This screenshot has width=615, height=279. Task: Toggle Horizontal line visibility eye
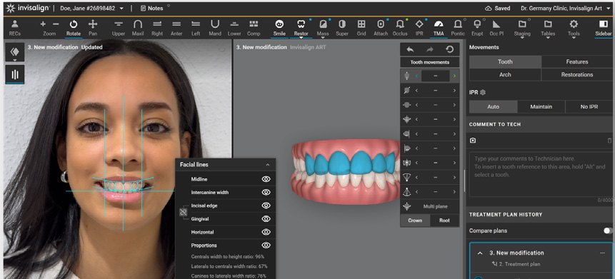(x=266, y=232)
